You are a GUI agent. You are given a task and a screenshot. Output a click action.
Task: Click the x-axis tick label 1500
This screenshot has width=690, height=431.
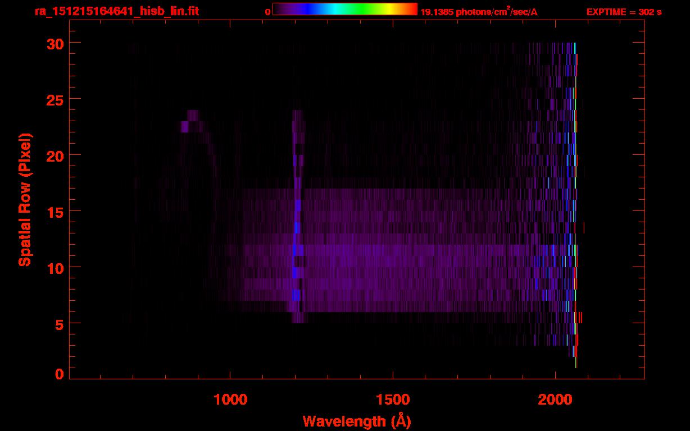[x=392, y=399]
